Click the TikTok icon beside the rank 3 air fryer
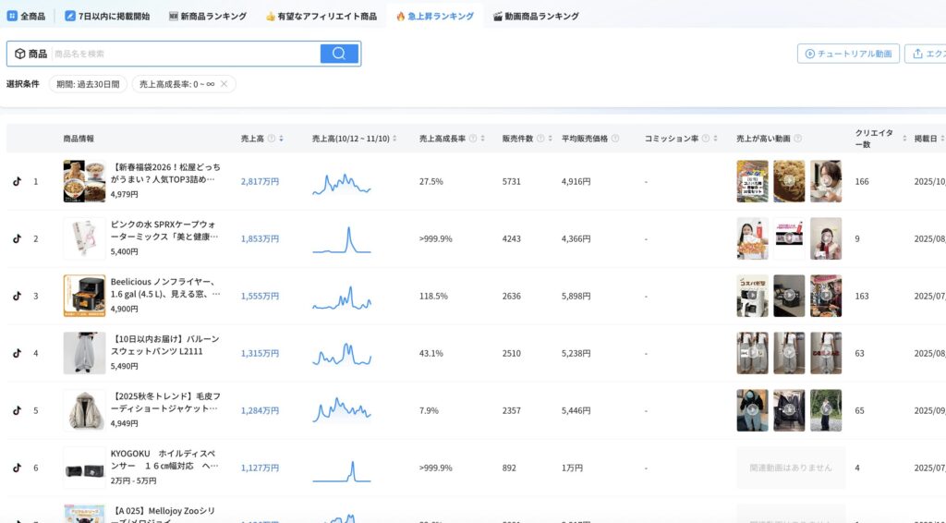Screen dimensions: 946x523 [17, 296]
